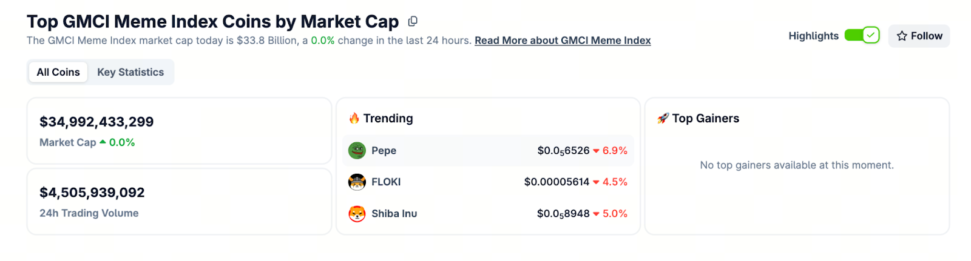Click the red down arrow in FLOKI row
This screenshot has height=261, width=971.
click(x=596, y=182)
